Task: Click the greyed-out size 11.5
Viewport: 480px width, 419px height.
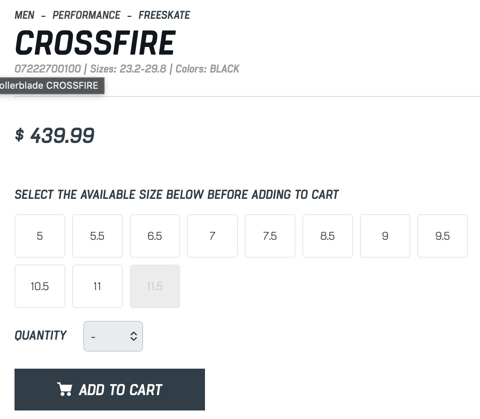Action: [x=155, y=286]
